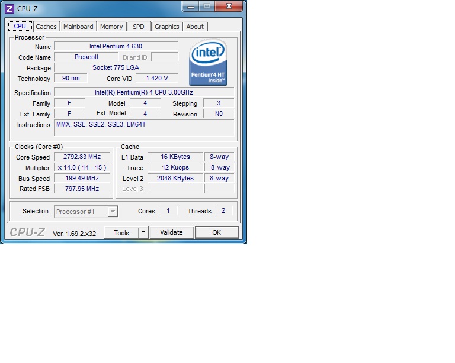The width and height of the screenshot is (455, 363).
Task: Click the Instructions field MMX, SSE, SSE2
Action: (144, 128)
